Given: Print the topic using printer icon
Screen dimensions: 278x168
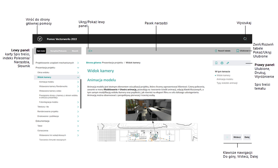Looking at the screenshot, I should (x=222, y=63).
